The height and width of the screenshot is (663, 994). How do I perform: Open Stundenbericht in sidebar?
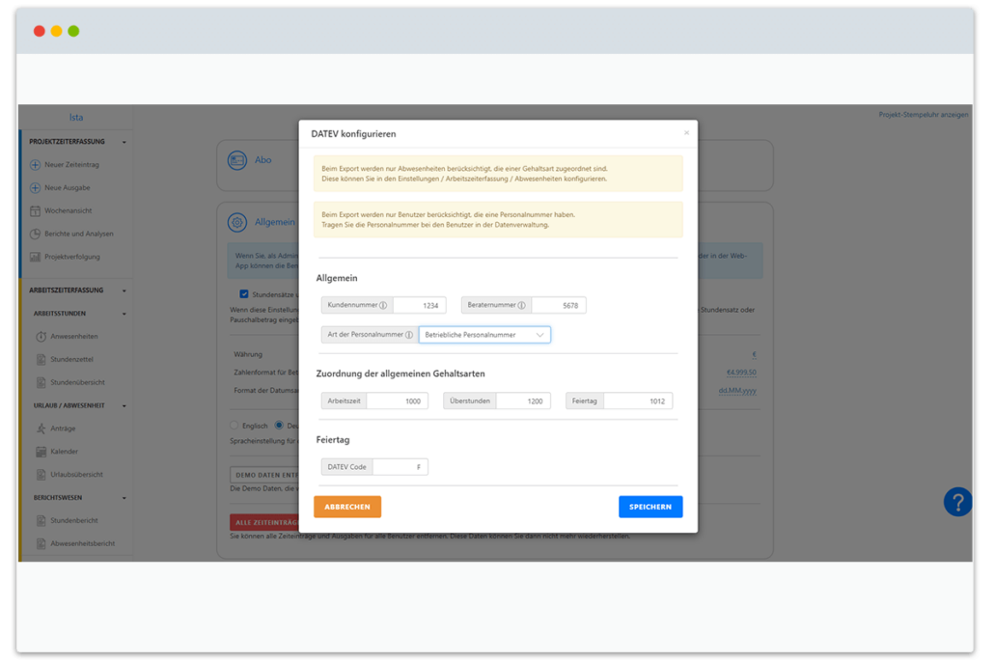(74, 520)
